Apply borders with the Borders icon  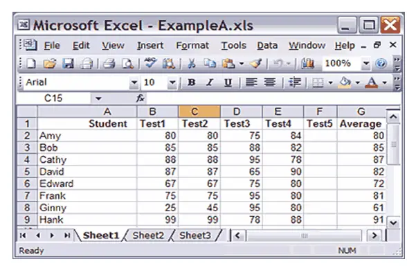point(318,83)
